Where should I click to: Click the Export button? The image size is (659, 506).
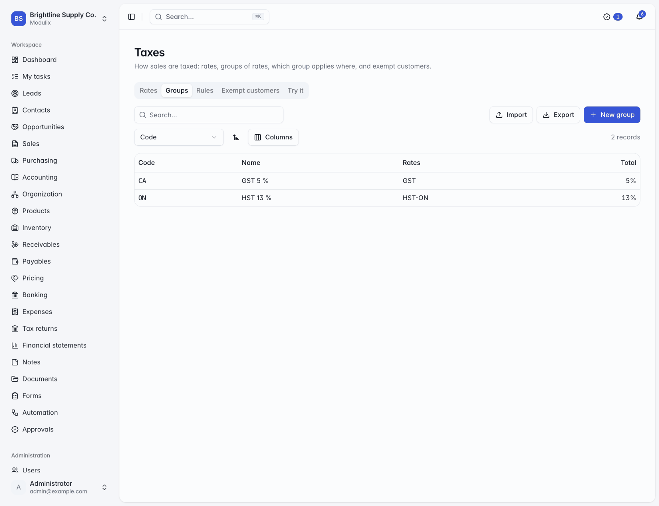click(x=558, y=115)
